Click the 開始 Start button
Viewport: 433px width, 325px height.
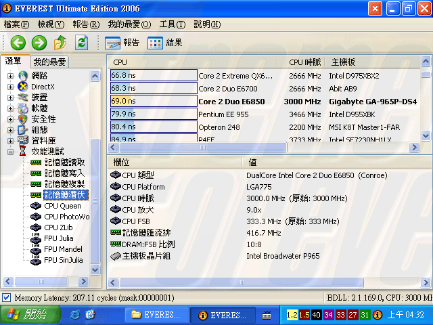(26, 314)
